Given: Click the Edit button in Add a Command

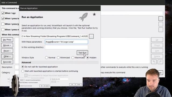Looking at the screenshot, I should 157,51.
